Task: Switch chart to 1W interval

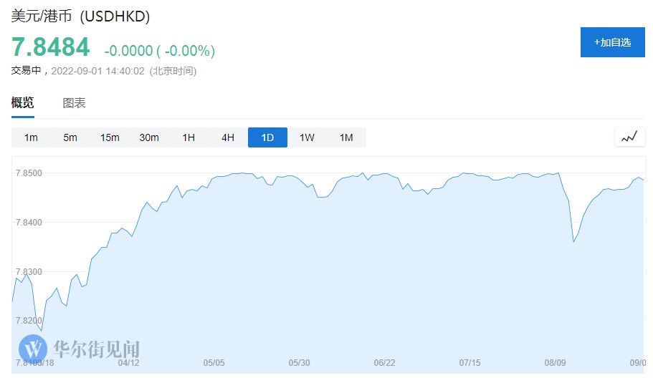Action: [307, 137]
